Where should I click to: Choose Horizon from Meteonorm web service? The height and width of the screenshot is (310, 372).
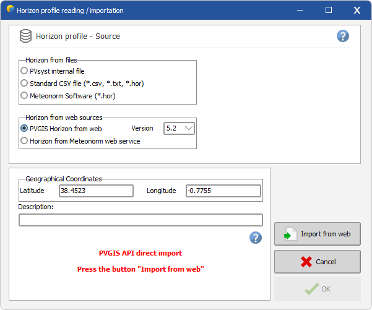(80, 140)
